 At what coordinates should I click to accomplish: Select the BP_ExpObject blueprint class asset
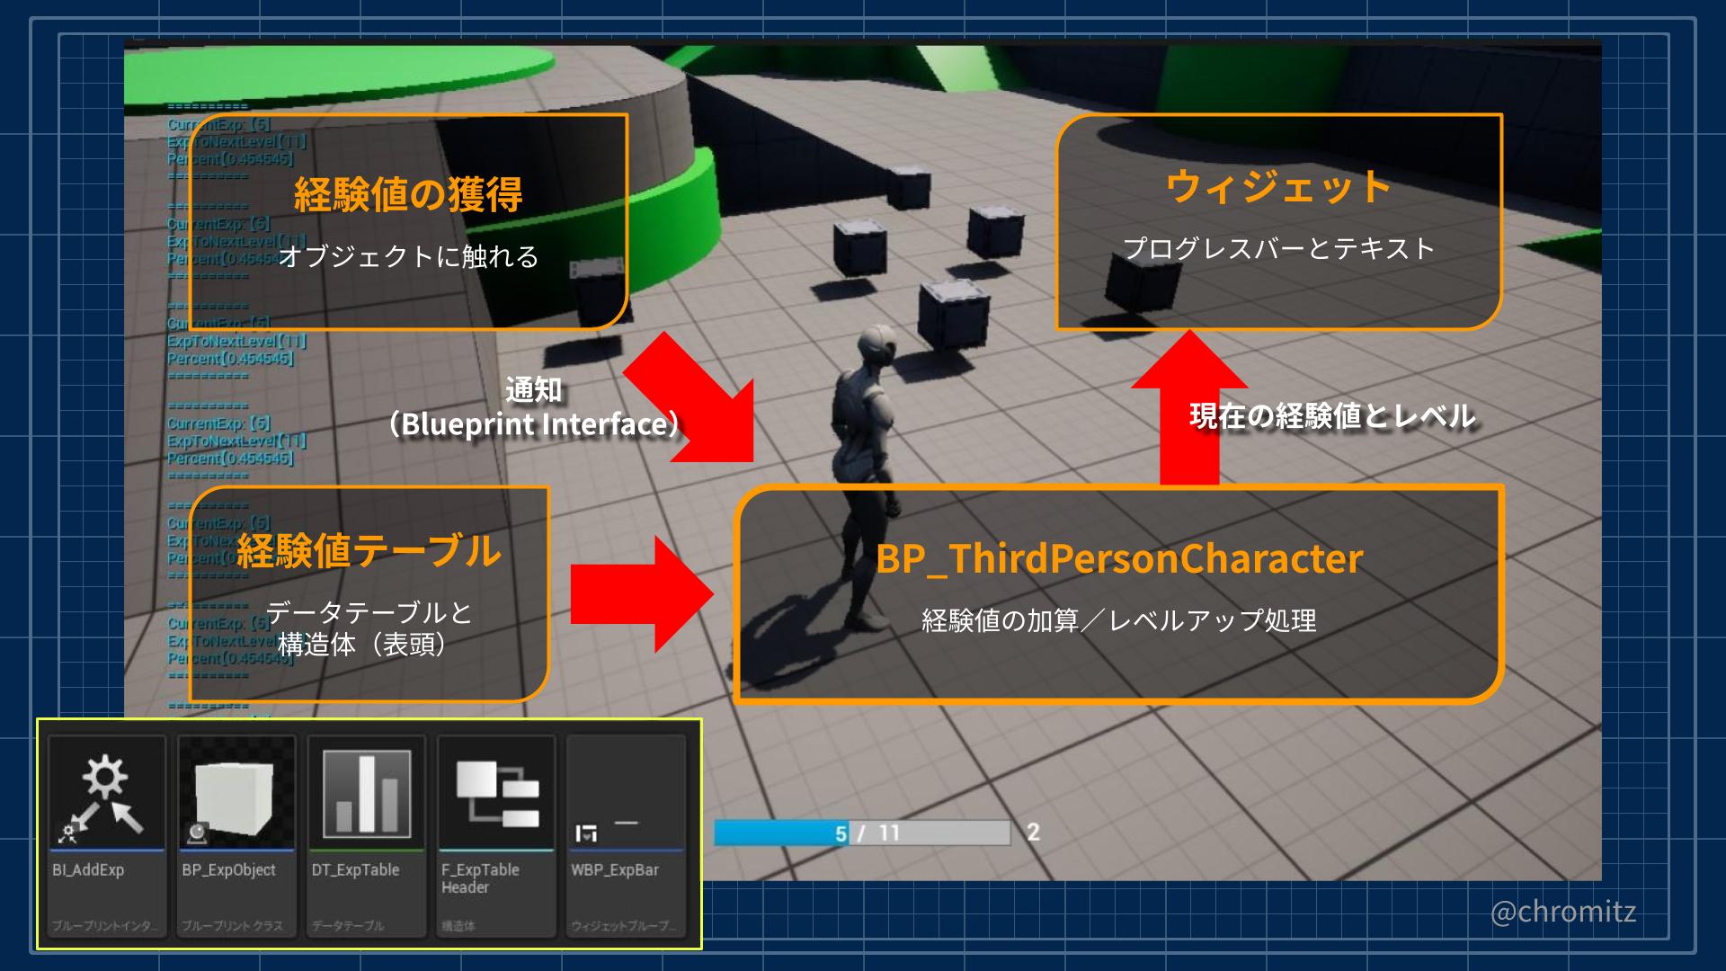point(236,836)
